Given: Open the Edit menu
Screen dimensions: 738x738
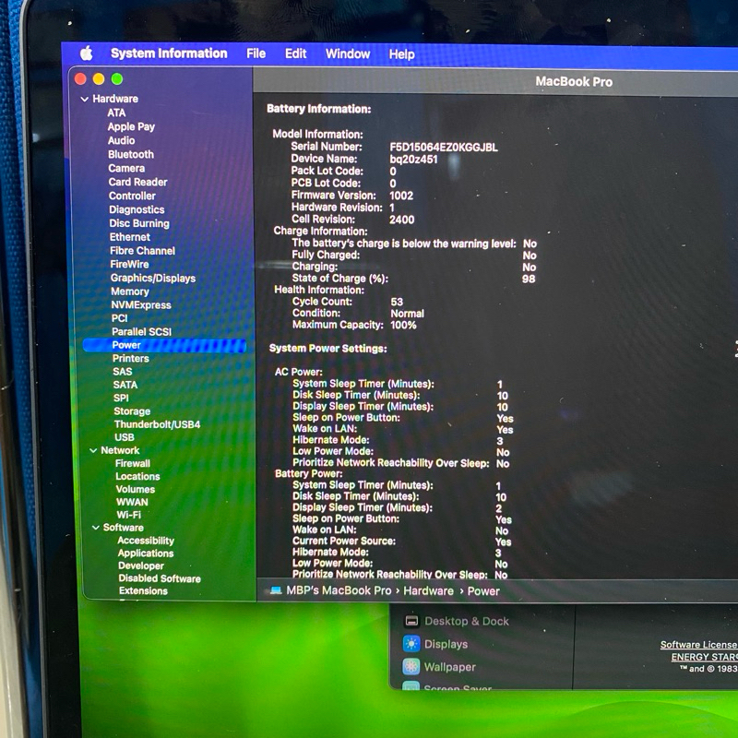Looking at the screenshot, I should 295,54.
